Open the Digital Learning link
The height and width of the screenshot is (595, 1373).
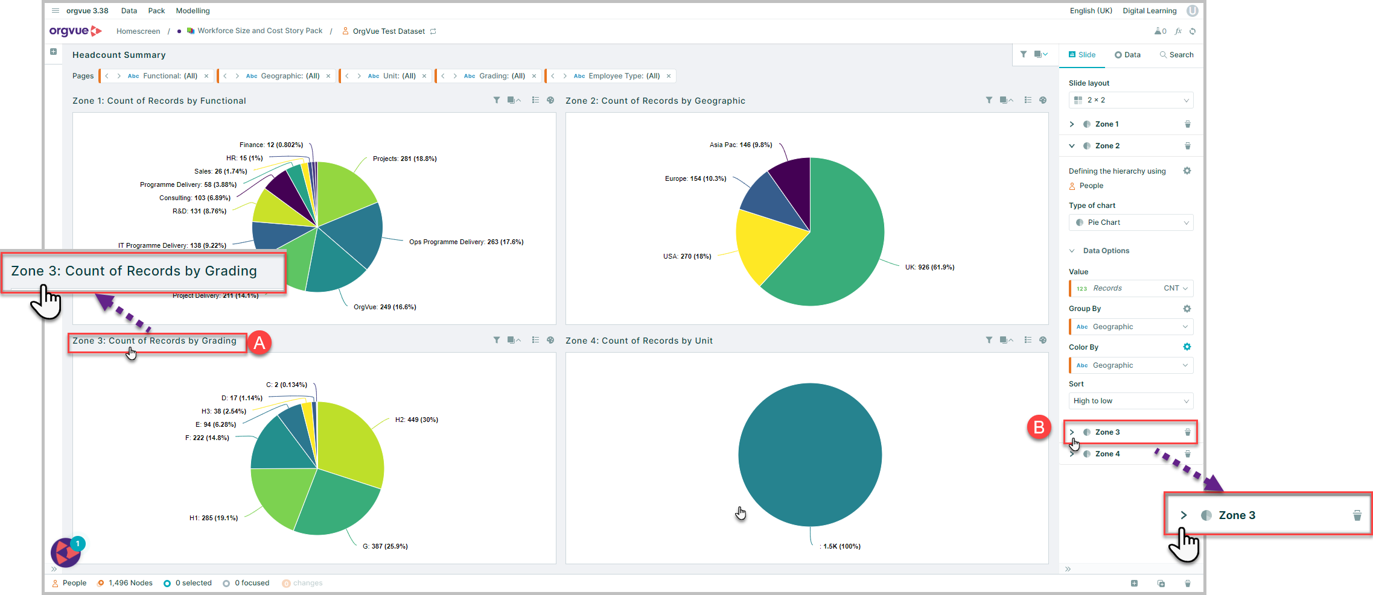(1150, 11)
